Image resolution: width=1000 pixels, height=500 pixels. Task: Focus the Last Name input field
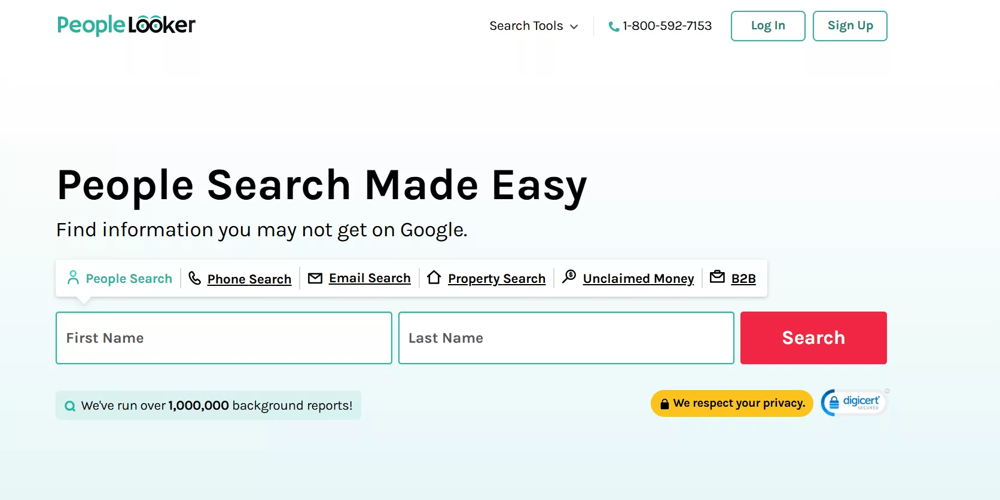tap(566, 338)
